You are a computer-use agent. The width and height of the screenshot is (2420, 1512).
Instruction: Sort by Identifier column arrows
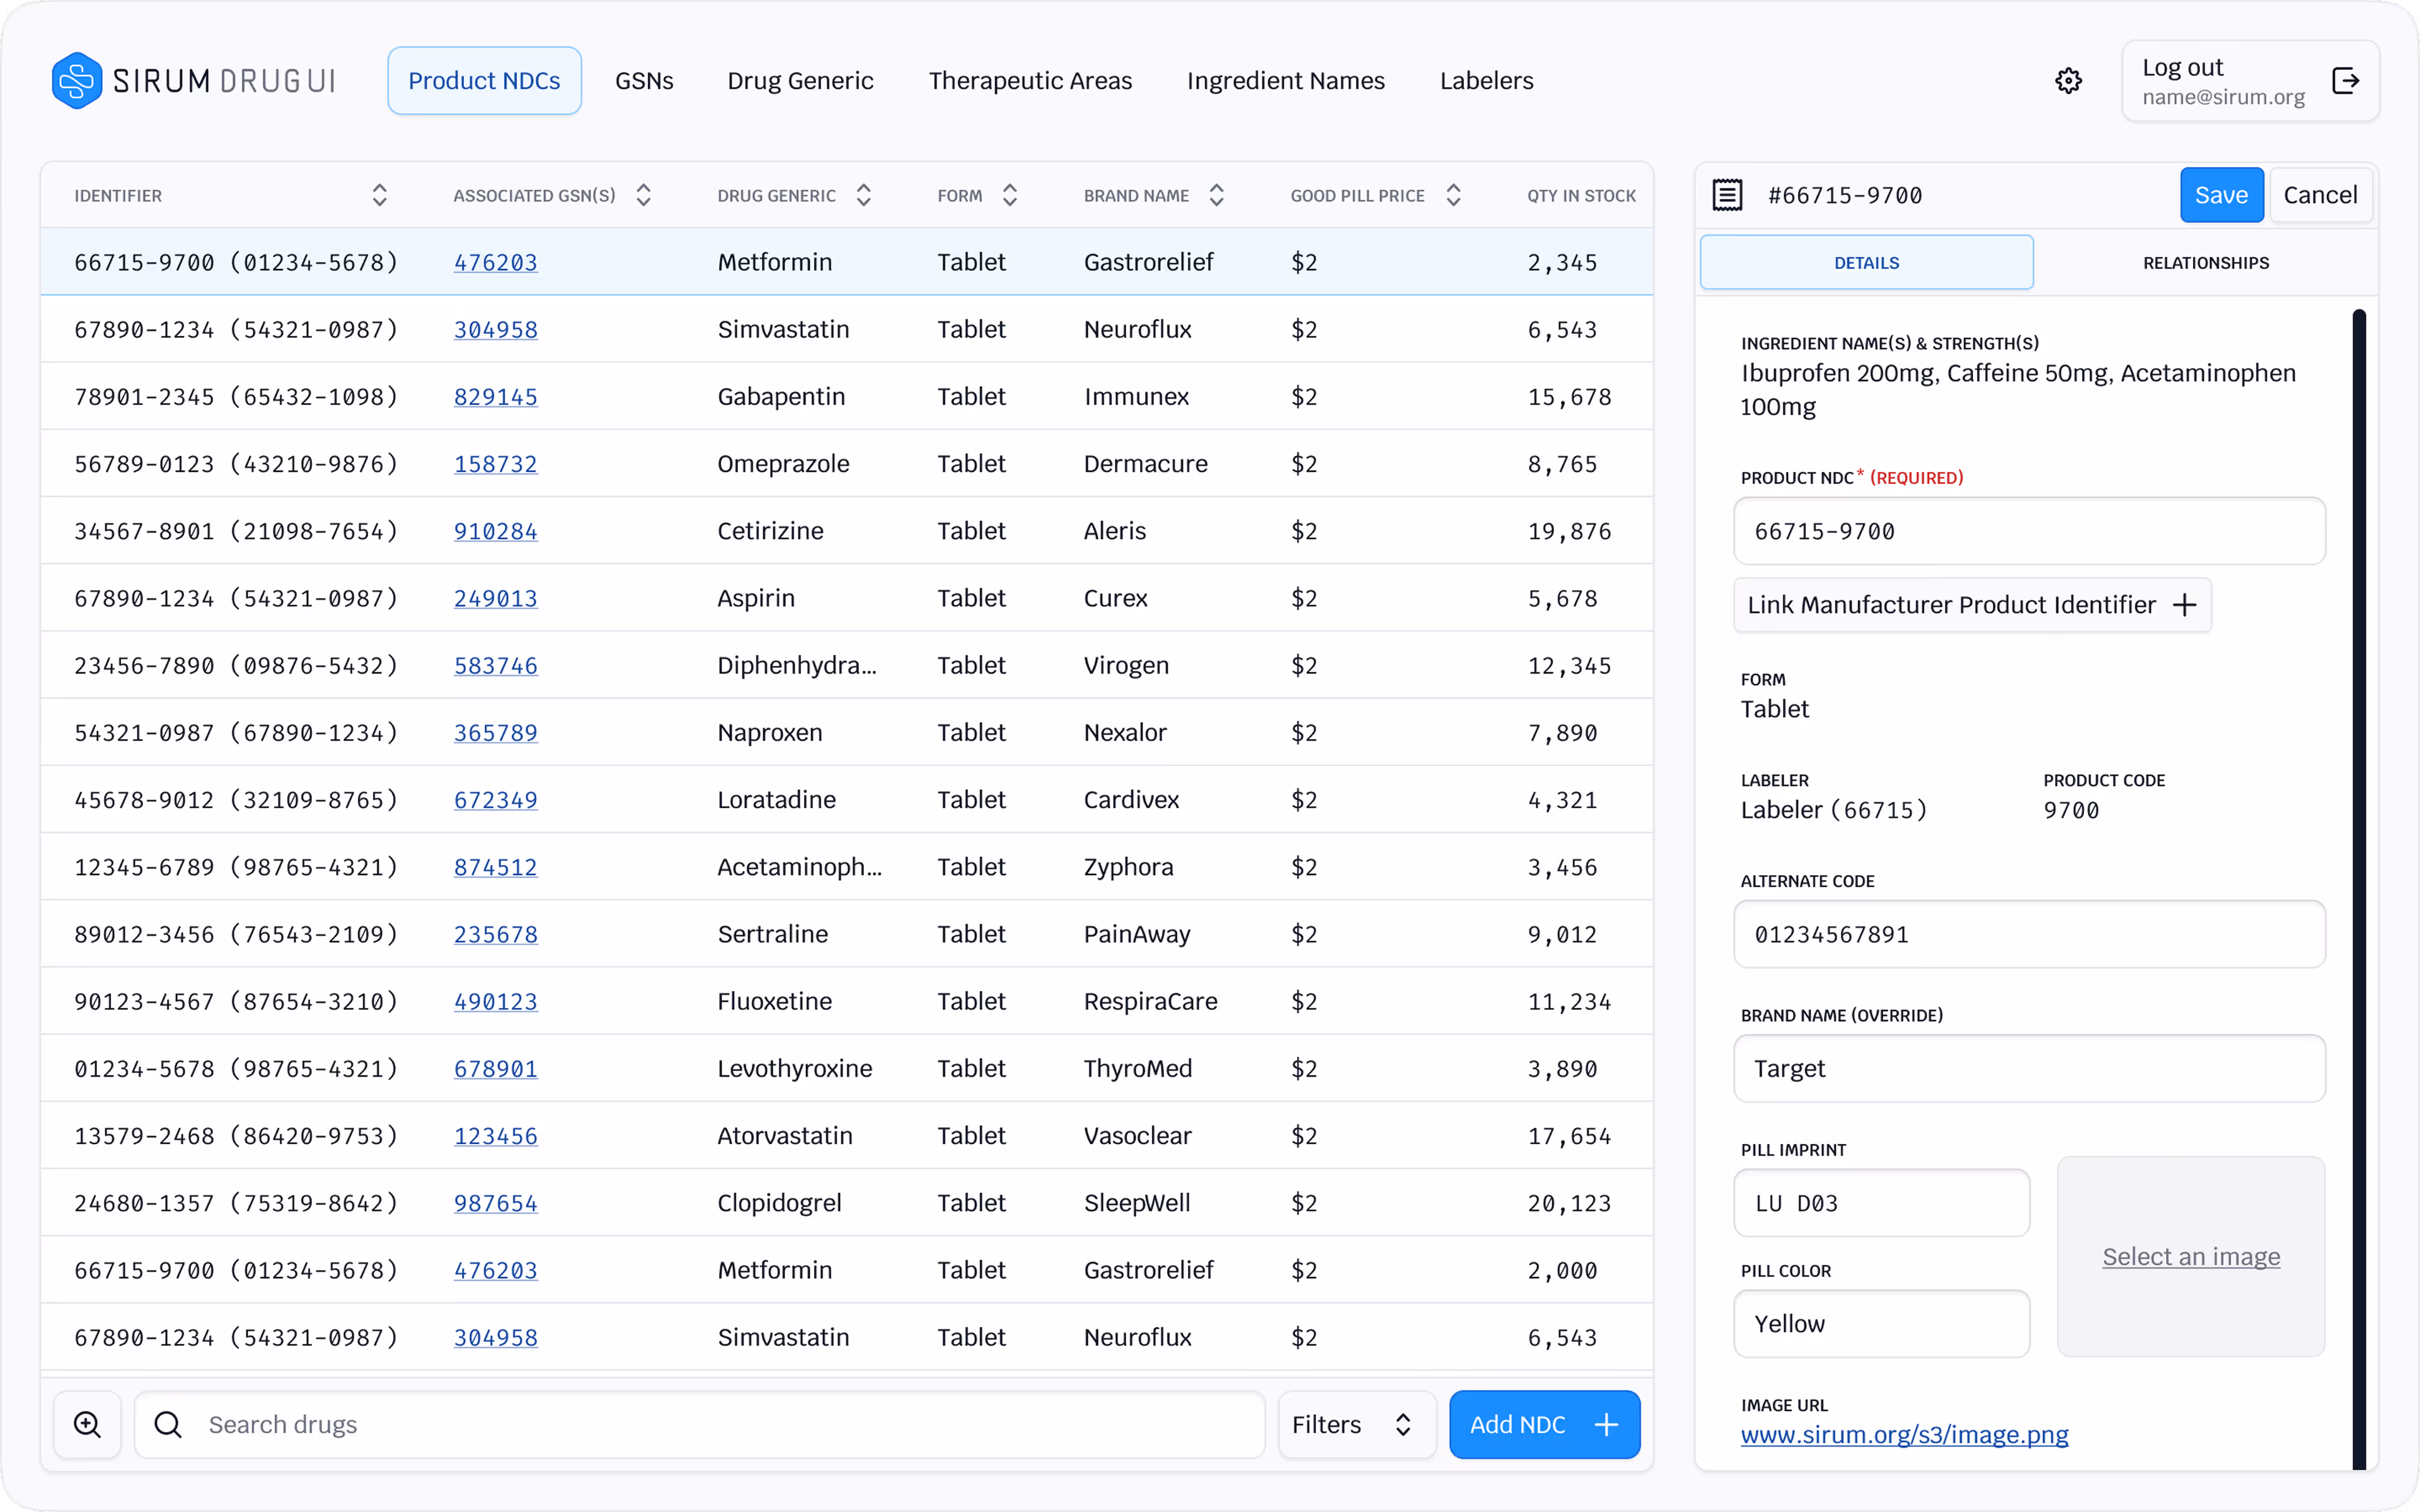tap(379, 195)
